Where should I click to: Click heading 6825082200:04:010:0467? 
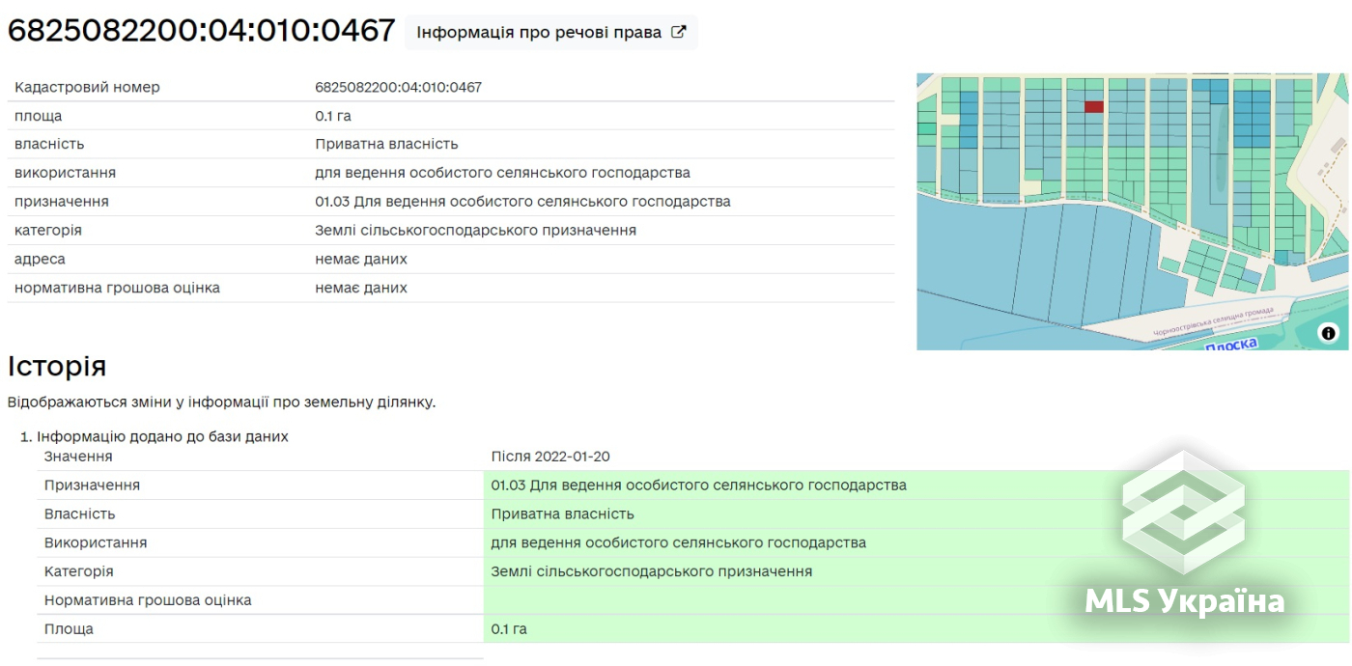tap(201, 30)
